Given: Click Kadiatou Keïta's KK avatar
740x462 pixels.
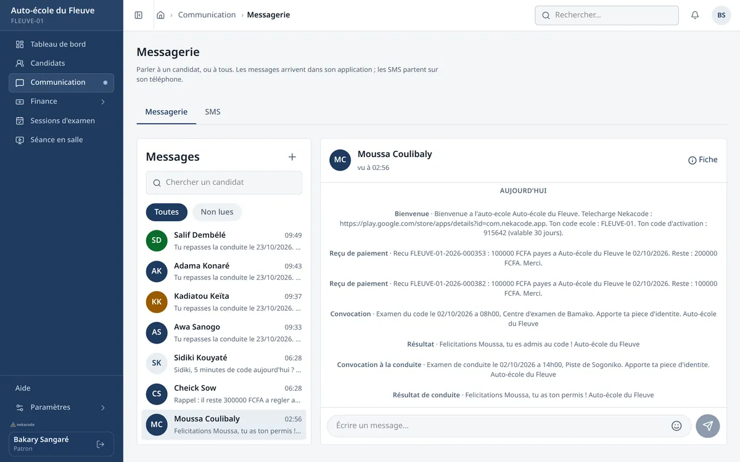Looking at the screenshot, I should pyautogui.click(x=157, y=302).
